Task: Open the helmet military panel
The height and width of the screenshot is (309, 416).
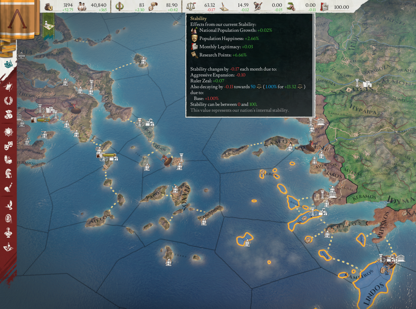Action: tap(8, 173)
